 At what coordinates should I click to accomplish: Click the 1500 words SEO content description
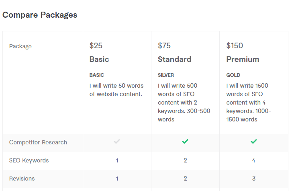pyautogui.click(x=249, y=102)
